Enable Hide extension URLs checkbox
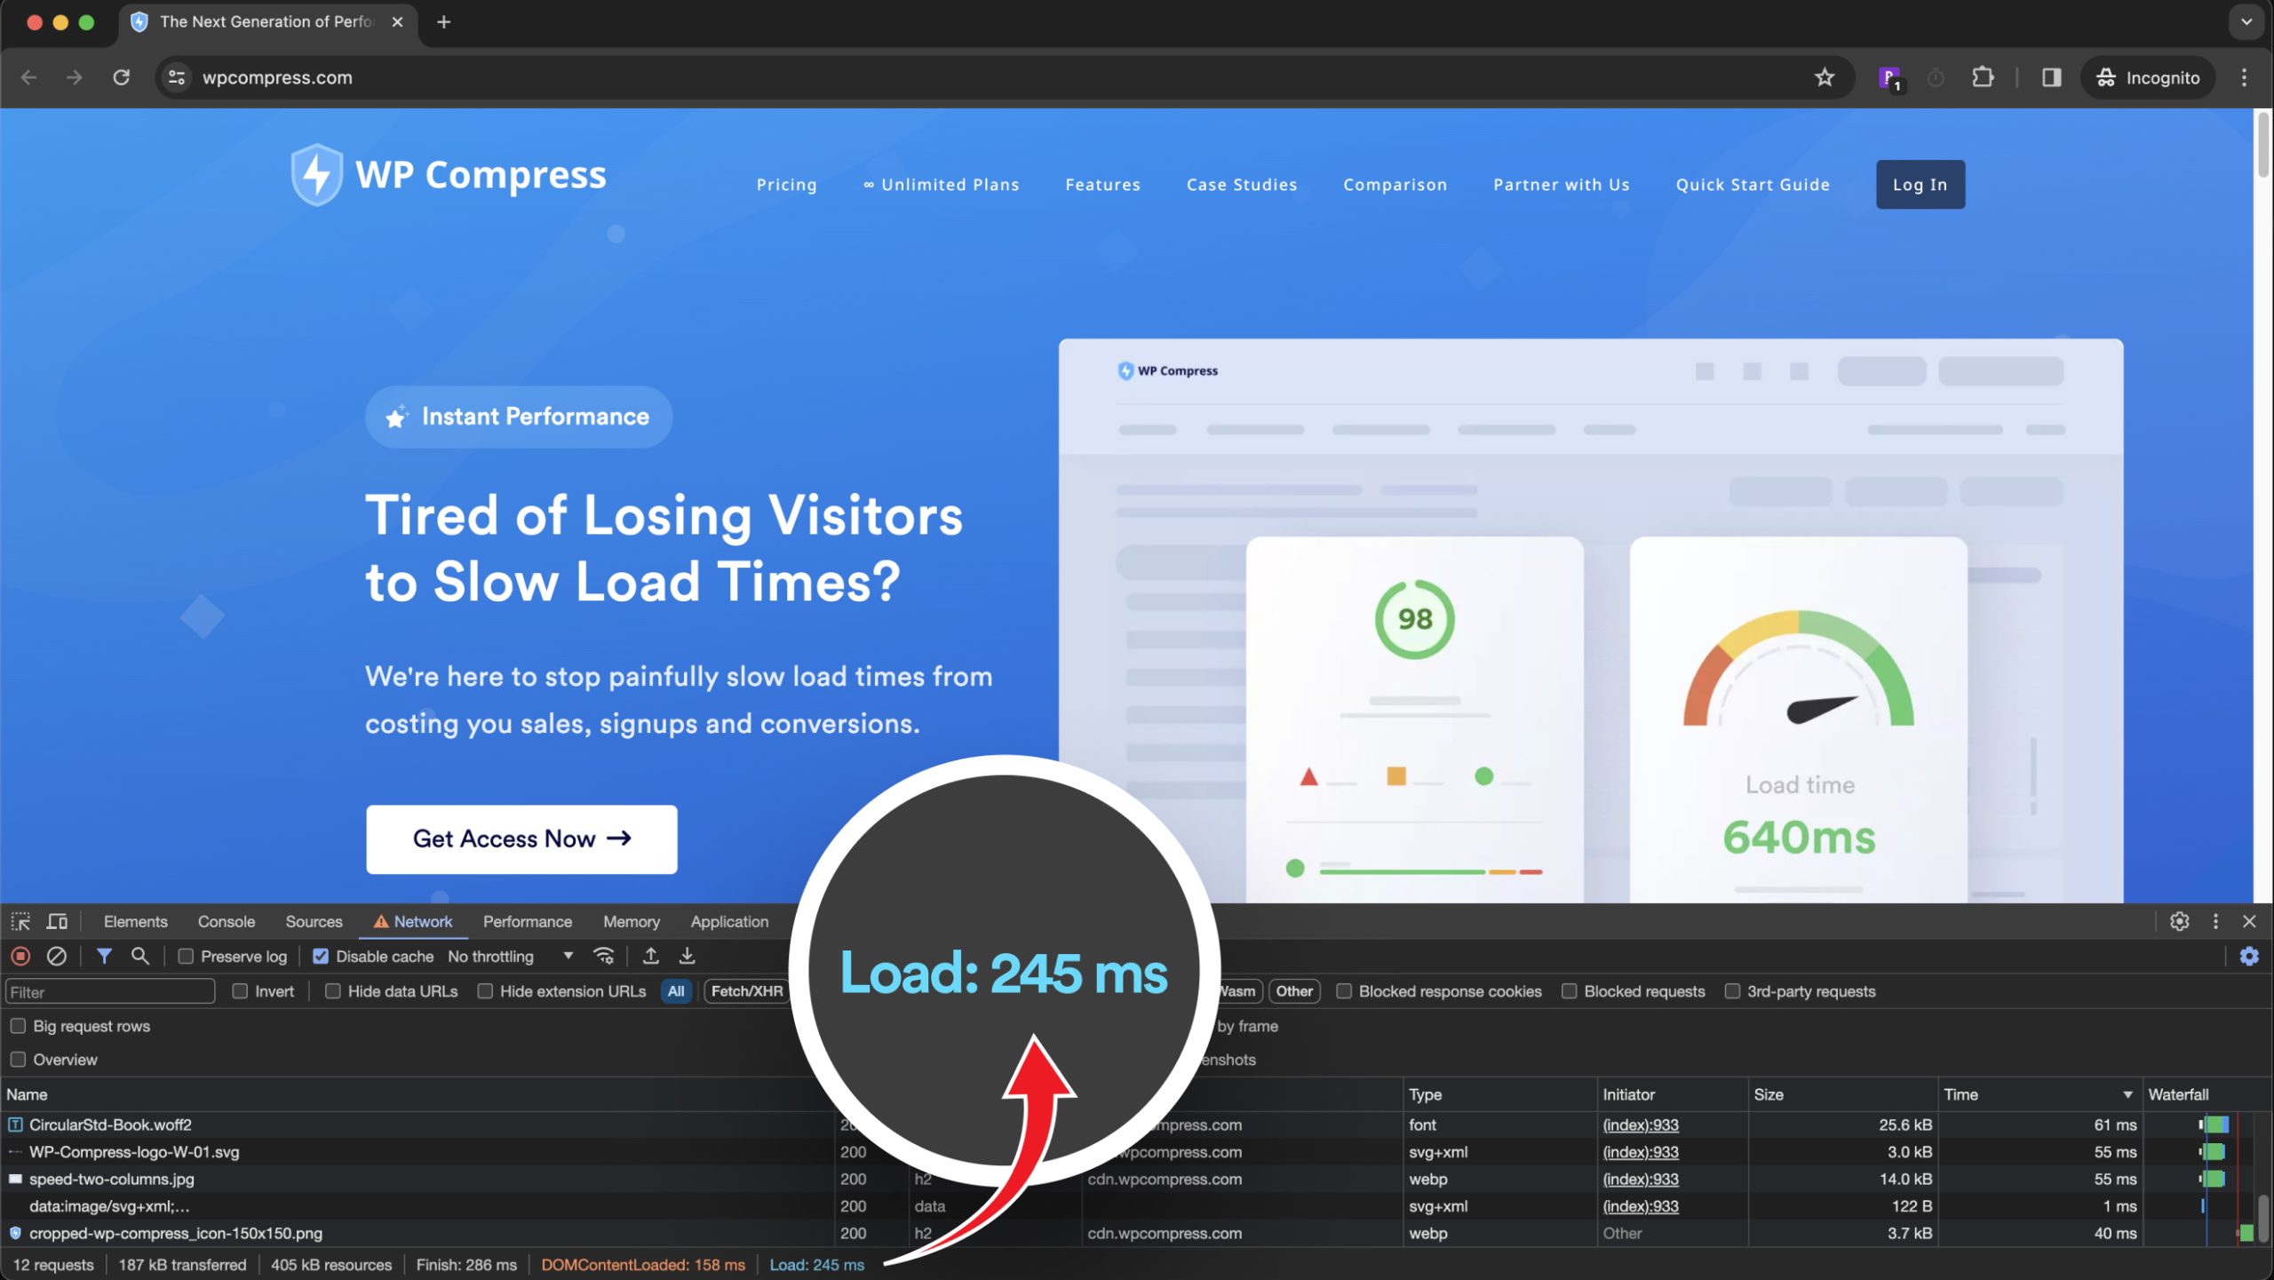2274x1280 pixels. point(485,990)
